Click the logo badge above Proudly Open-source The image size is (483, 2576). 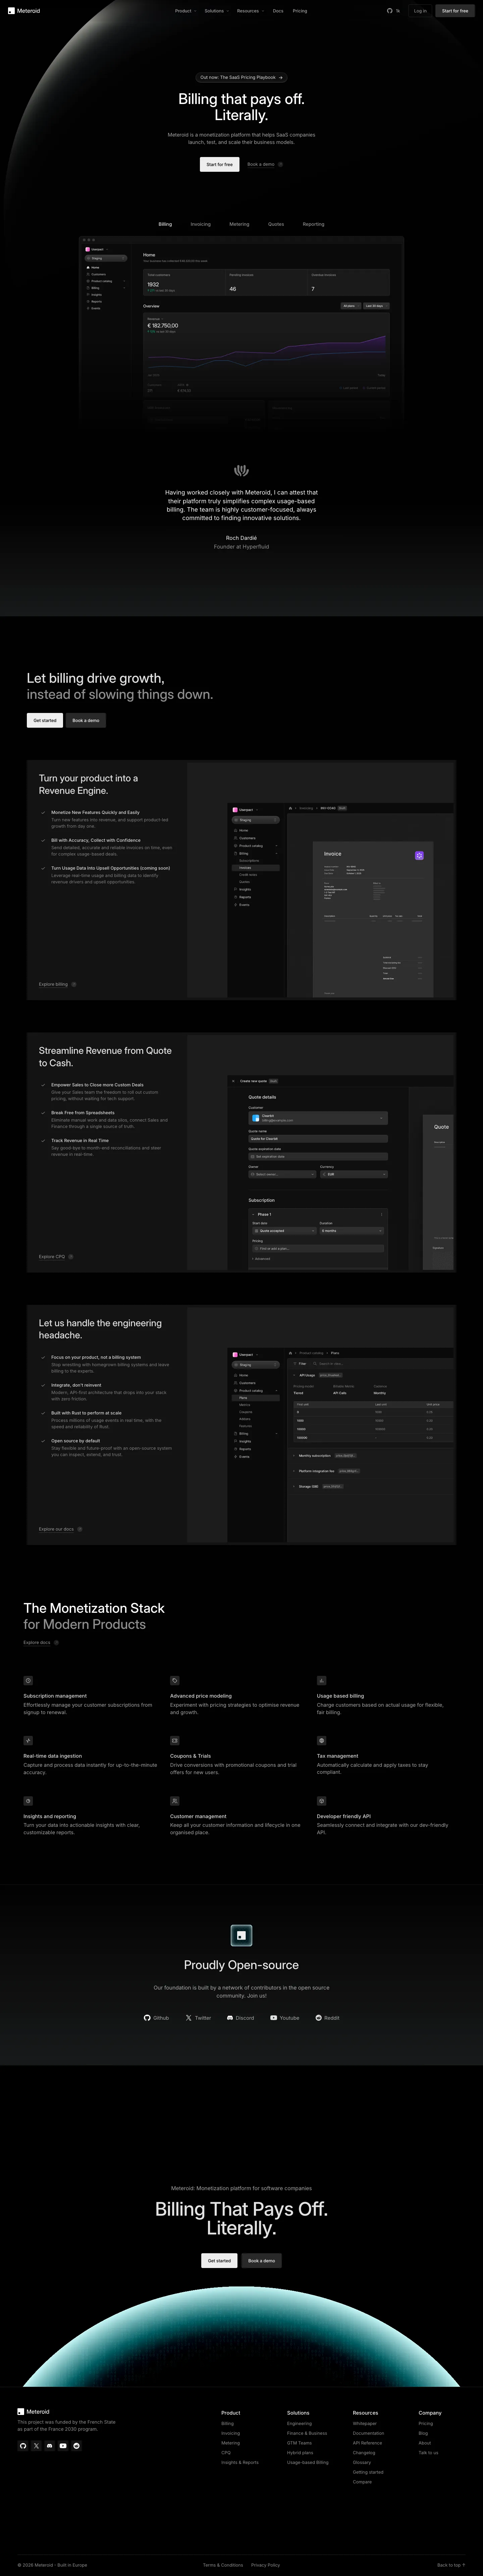coord(241,1936)
